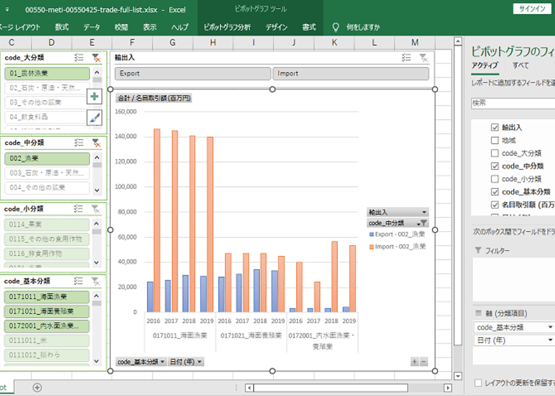This screenshot has width=555, height=396.
Task: Add new sheet plus icon
Action: coord(37,388)
